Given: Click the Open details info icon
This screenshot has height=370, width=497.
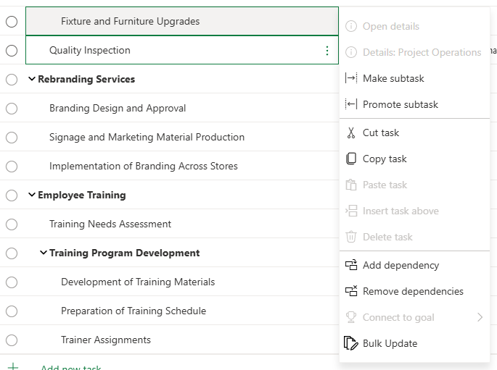Looking at the screenshot, I should pyautogui.click(x=351, y=26).
